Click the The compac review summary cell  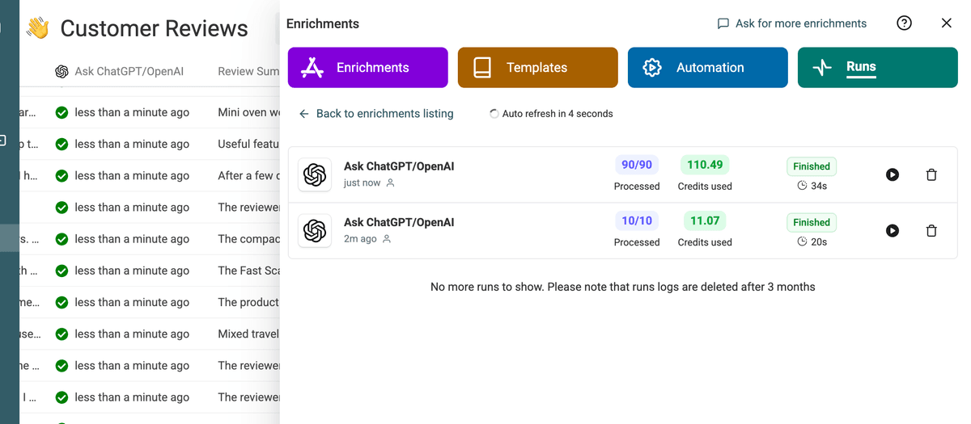248,239
